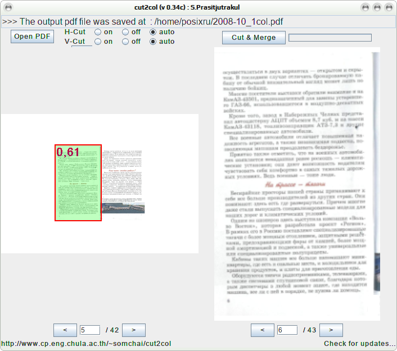Image resolution: width=397 pixels, height=351 pixels.
Task: Go to previous output page of 43
Action: 263,330
